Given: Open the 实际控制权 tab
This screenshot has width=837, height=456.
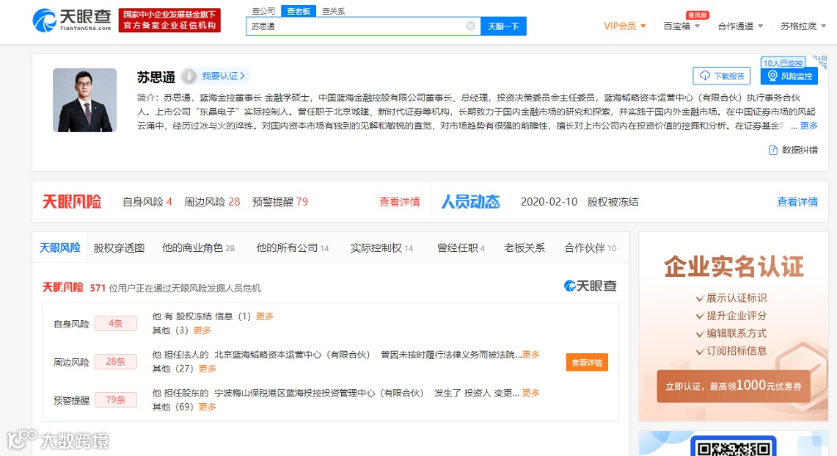Looking at the screenshot, I should [x=382, y=248].
